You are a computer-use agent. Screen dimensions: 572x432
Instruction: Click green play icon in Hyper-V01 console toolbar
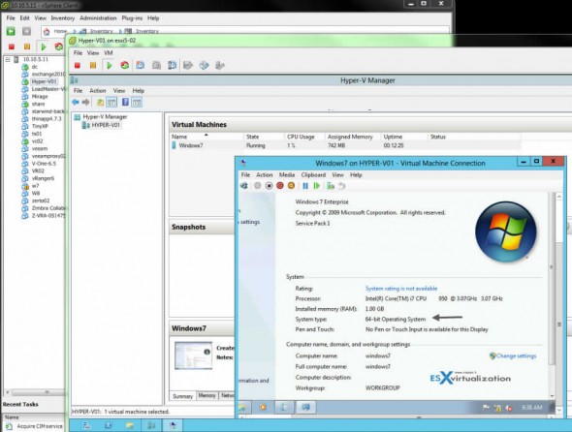pyautogui.click(x=109, y=66)
